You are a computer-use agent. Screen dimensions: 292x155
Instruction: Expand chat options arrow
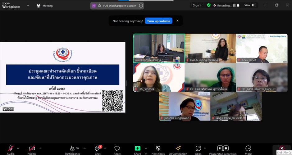pyautogui.click(x=105, y=148)
